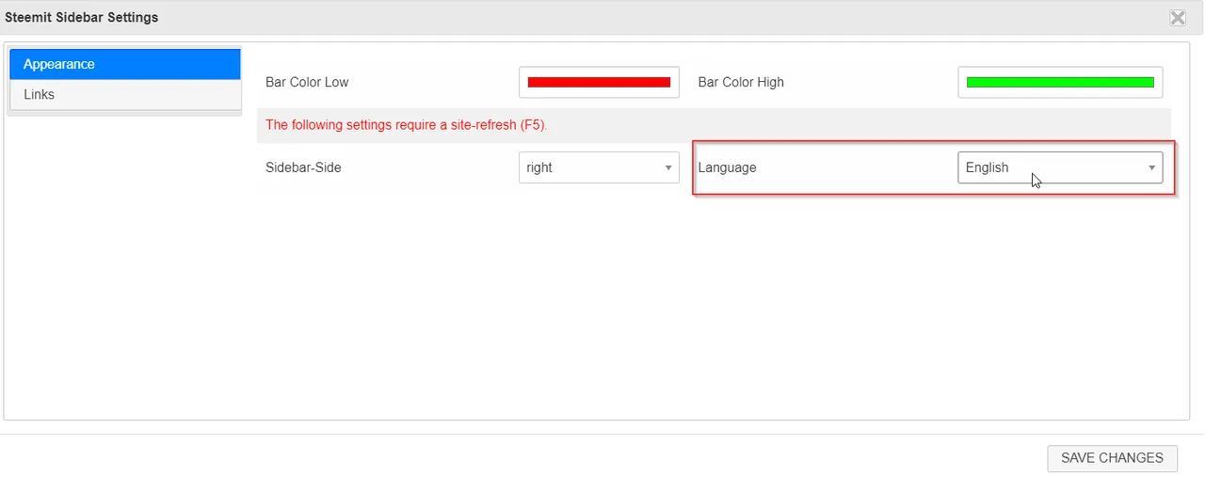The image size is (1205, 477).
Task: Click the Language dropdown arrow
Action: 1151,168
